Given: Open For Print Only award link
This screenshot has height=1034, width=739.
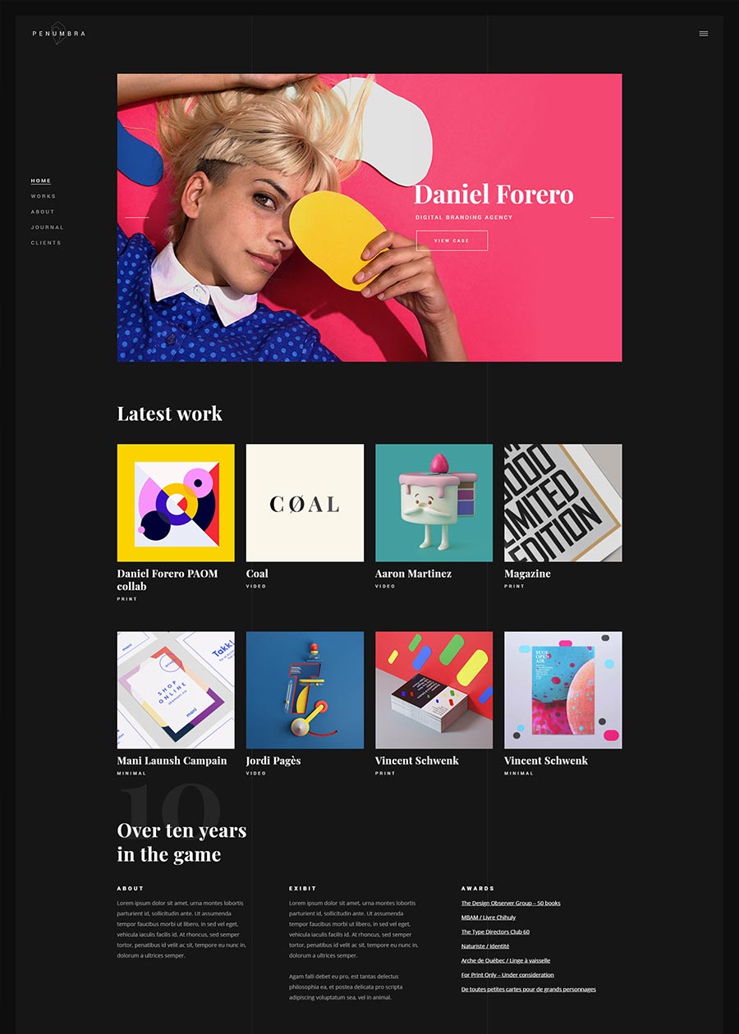Looking at the screenshot, I should (x=507, y=975).
